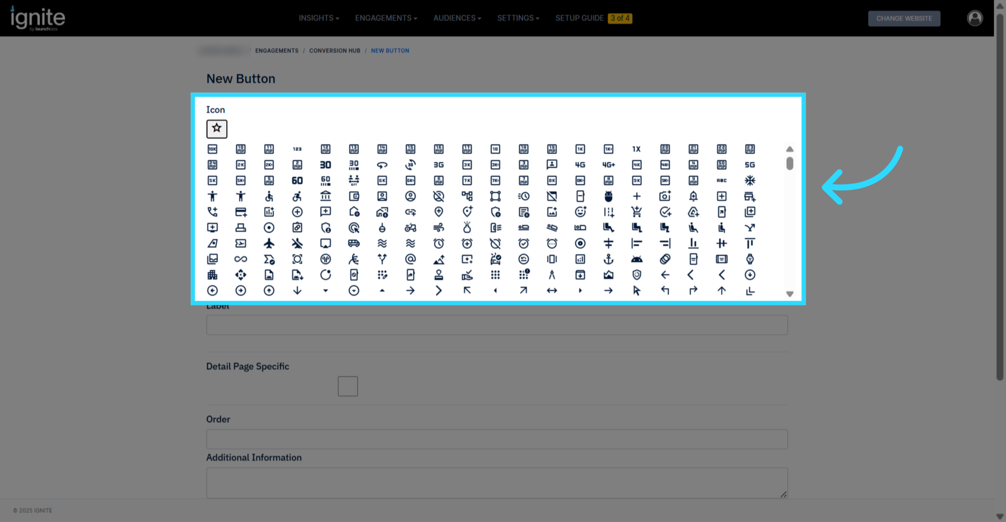
Task: Choose the anchor icon
Action: (x=608, y=259)
